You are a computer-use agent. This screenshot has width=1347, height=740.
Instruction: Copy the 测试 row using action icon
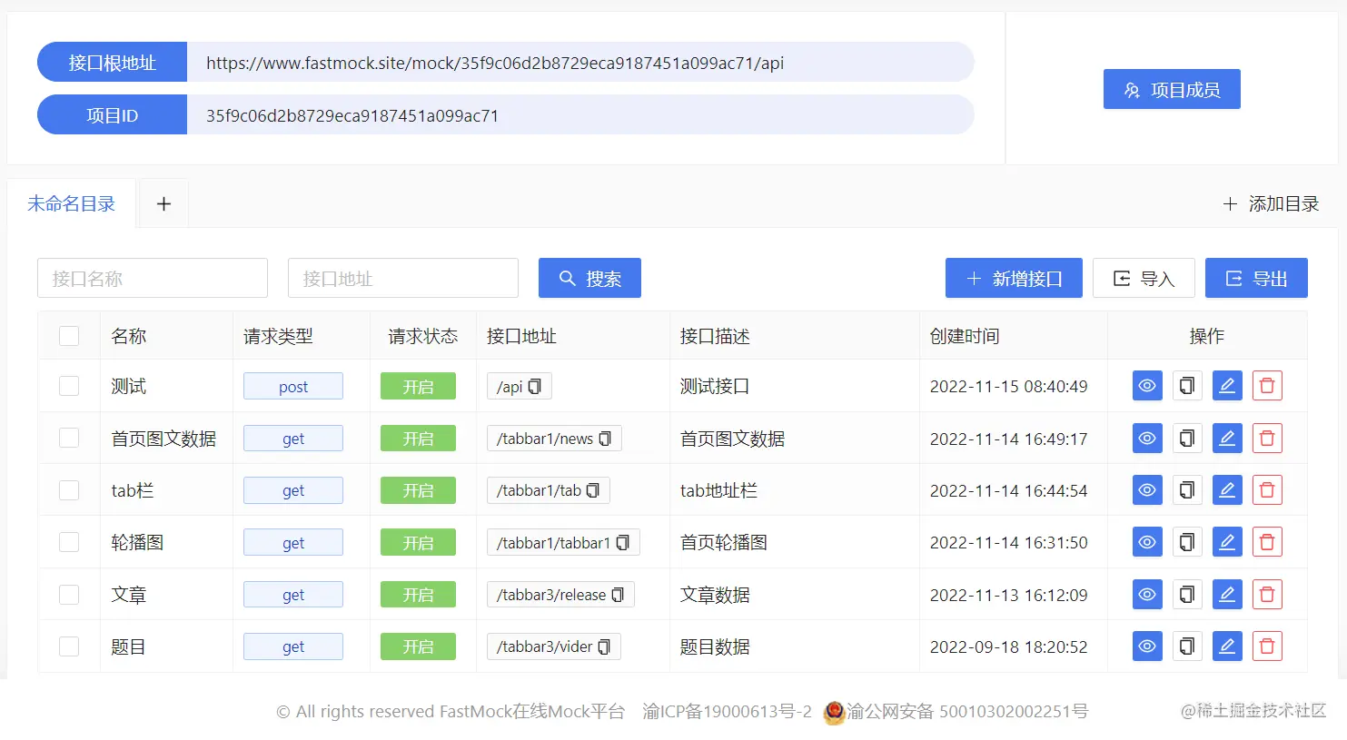1187,386
